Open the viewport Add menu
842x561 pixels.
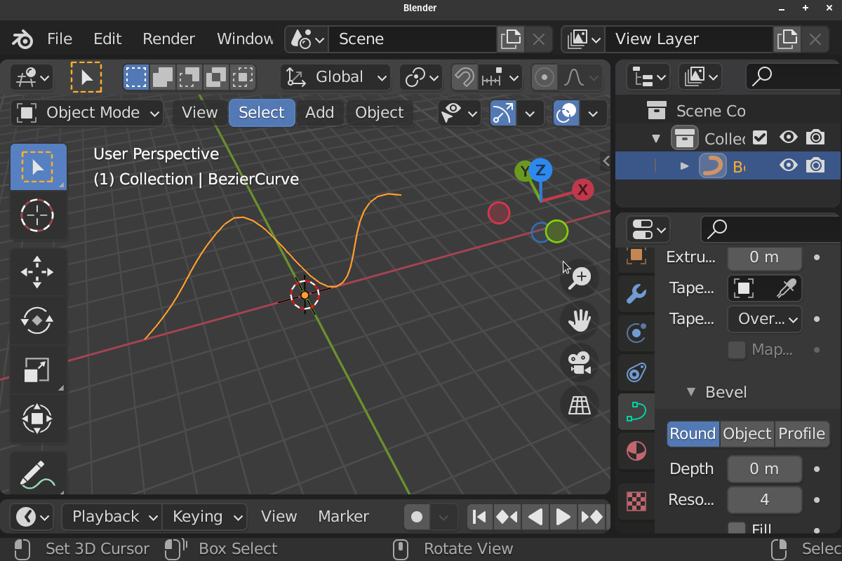319,113
